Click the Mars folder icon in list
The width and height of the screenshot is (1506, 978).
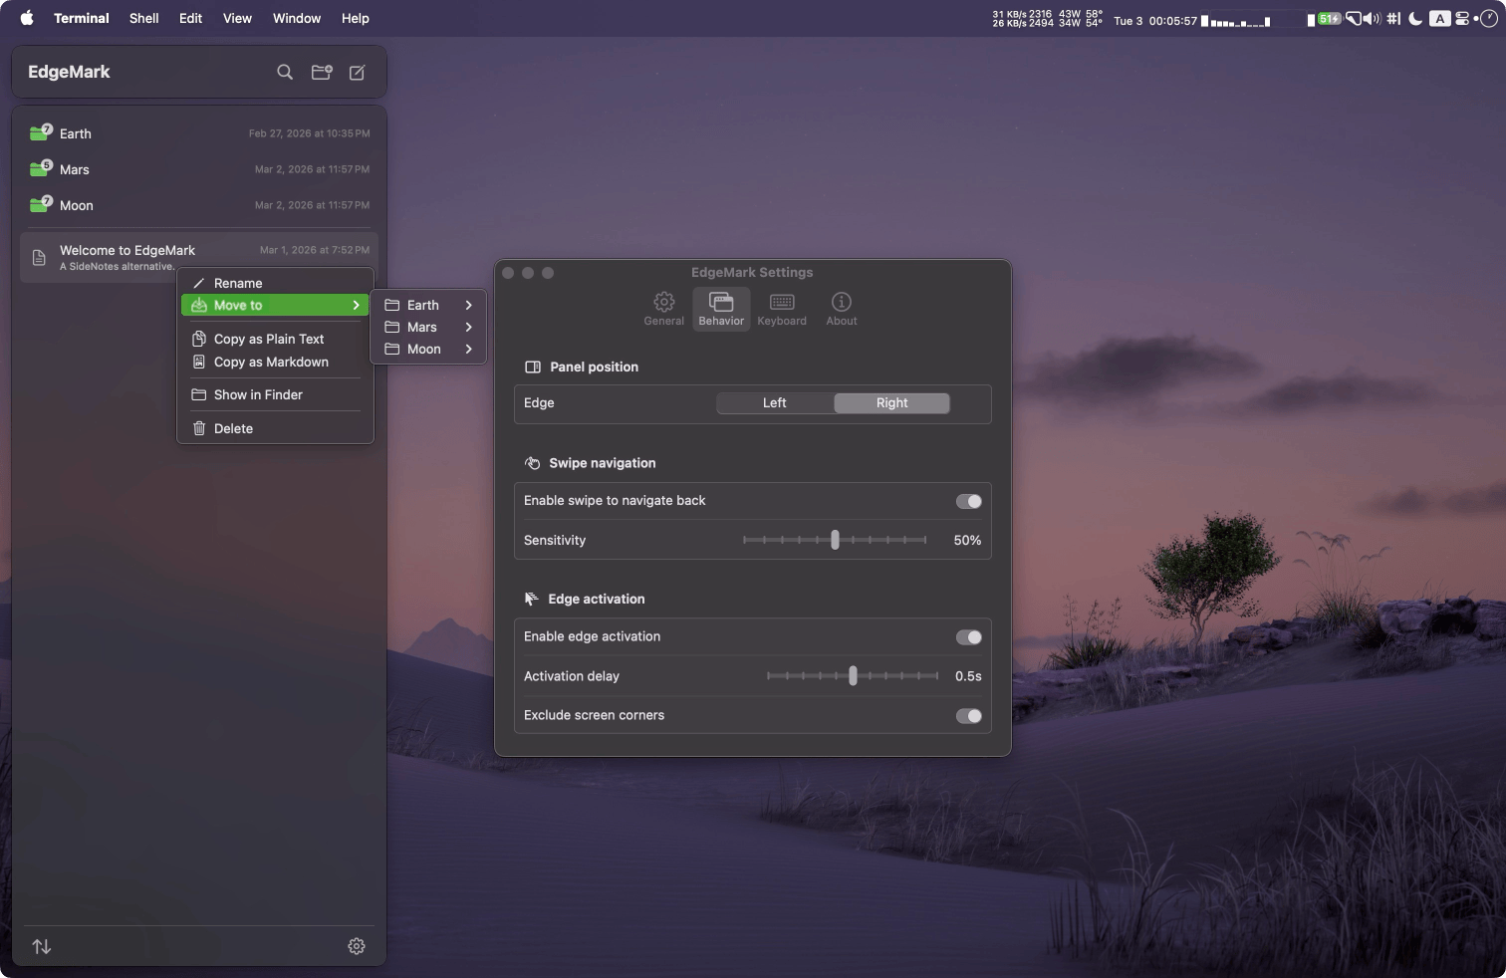click(40, 169)
